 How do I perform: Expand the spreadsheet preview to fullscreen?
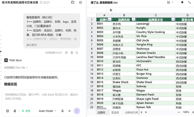click(190, 2)
